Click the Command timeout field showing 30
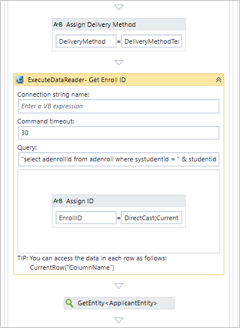The height and width of the screenshot is (328, 240). (119, 133)
